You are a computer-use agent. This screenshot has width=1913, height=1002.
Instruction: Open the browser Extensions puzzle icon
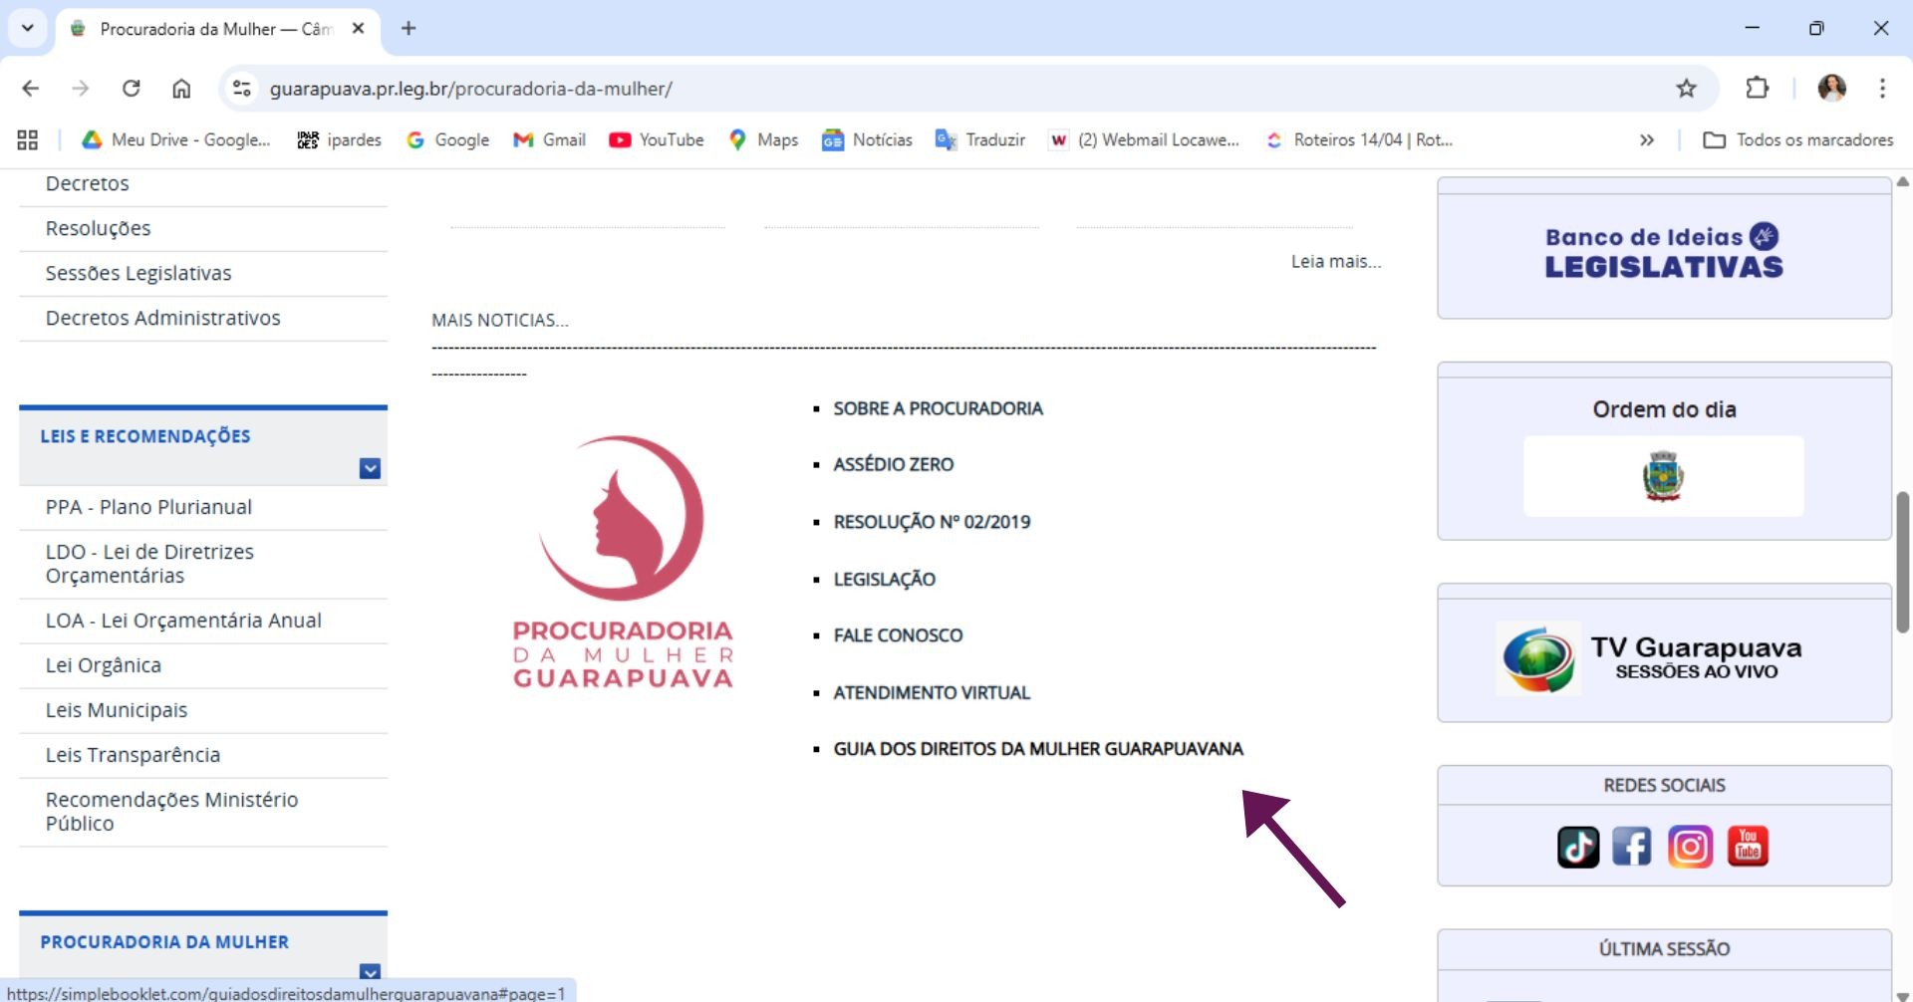(1757, 89)
